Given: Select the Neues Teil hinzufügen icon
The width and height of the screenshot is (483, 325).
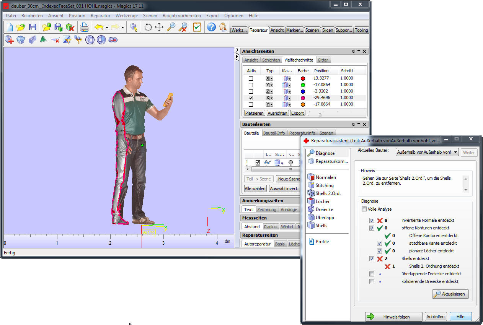Looking at the screenshot, I should pos(9,39).
